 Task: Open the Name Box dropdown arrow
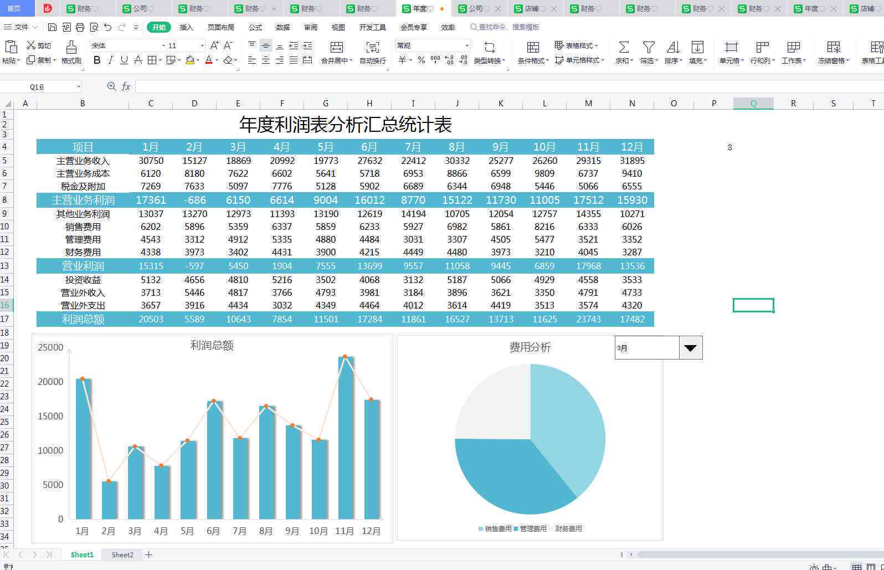(79, 86)
